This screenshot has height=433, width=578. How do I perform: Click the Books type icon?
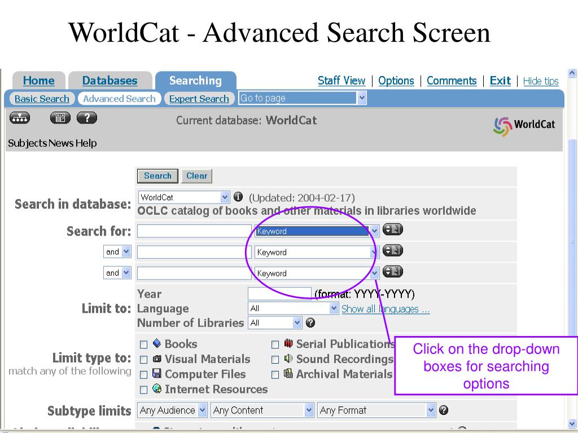pos(157,343)
